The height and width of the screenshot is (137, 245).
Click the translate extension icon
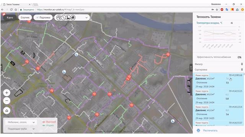click(x=227, y=10)
